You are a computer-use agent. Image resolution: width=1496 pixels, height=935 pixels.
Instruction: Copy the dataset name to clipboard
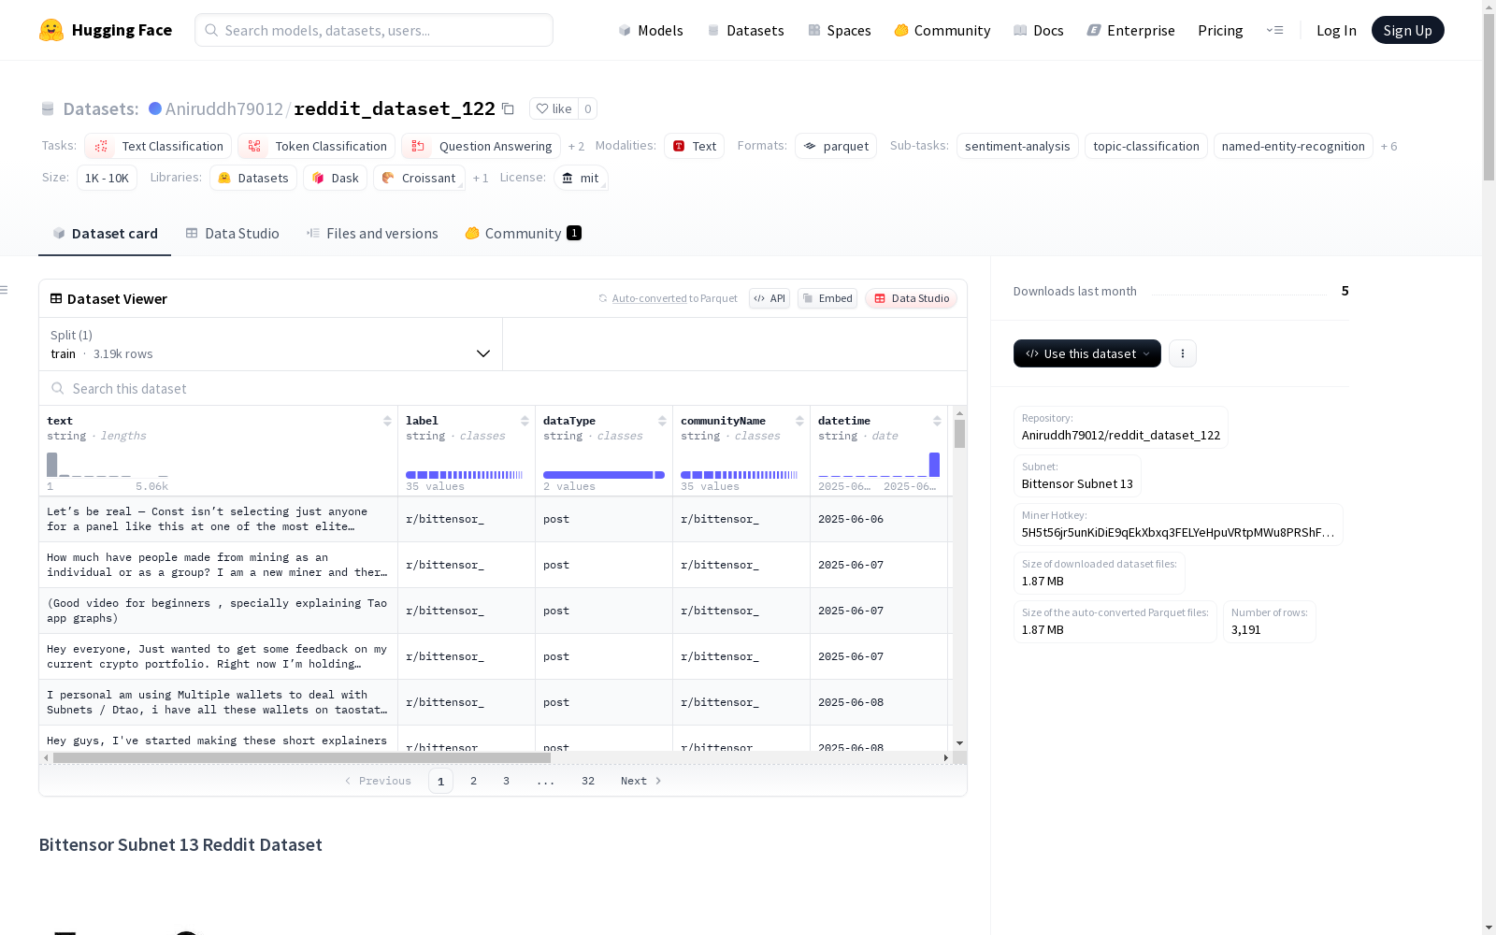(508, 108)
